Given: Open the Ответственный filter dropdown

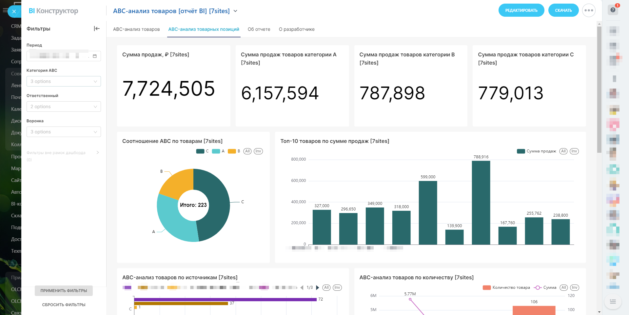Looking at the screenshot, I should point(64,107).
